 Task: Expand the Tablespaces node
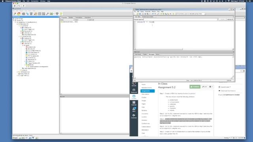pyautogui.click(x=17, y=72)
